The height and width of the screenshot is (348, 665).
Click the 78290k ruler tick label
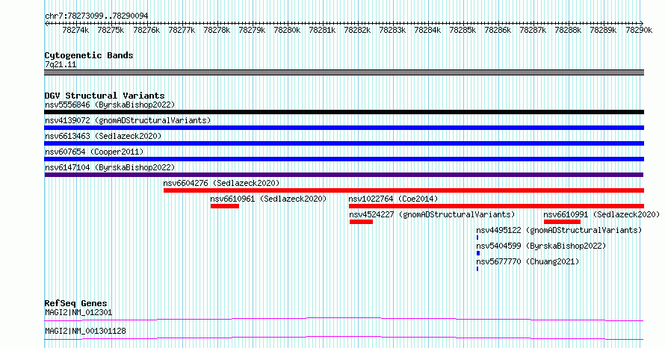click(x=639, y=30)
